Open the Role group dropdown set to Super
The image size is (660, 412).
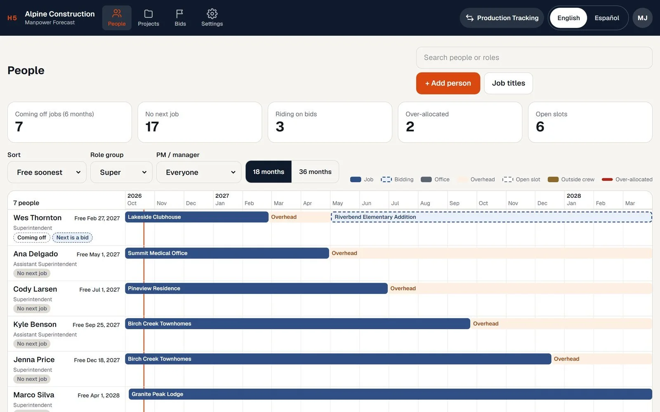121,172
